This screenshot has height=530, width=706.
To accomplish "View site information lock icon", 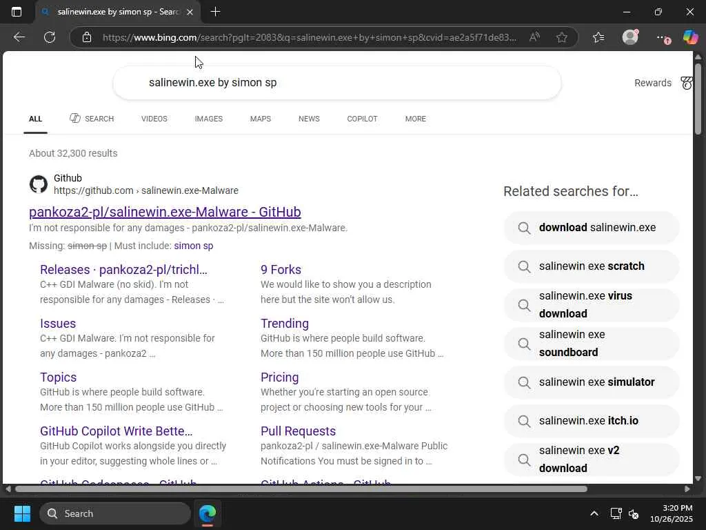I will [x=87, y=37].
